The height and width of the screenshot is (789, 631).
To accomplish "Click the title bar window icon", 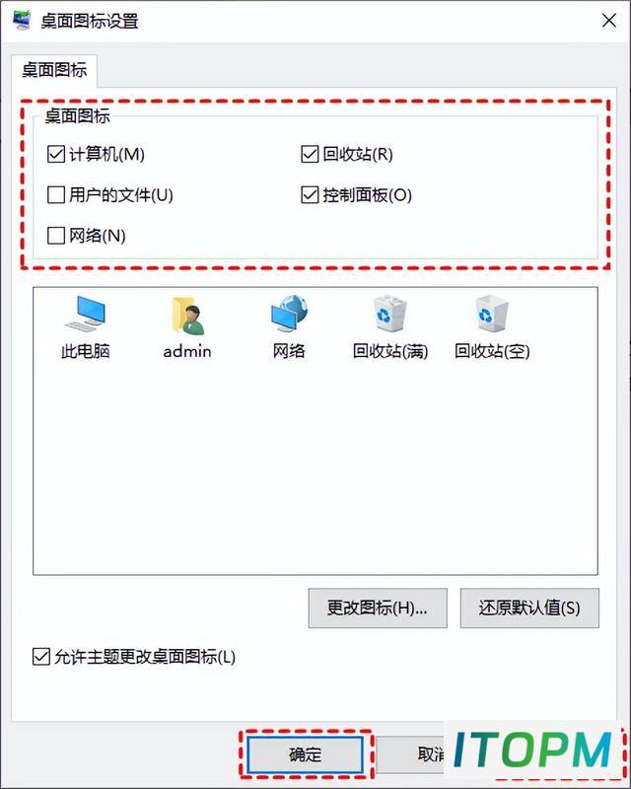I will pos(21,21).
